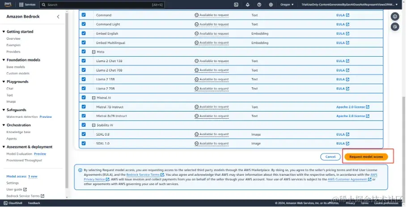Open User guide external link
Viewport: 406px width, 207px height.
(16, 190)
